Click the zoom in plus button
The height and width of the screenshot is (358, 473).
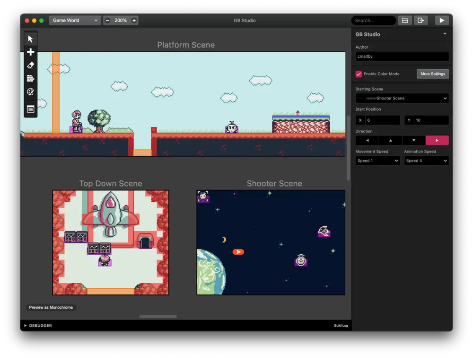coord(134,20)
